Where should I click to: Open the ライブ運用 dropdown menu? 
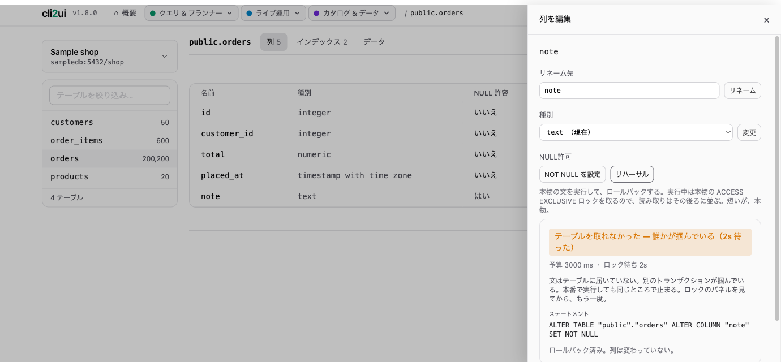273,13
